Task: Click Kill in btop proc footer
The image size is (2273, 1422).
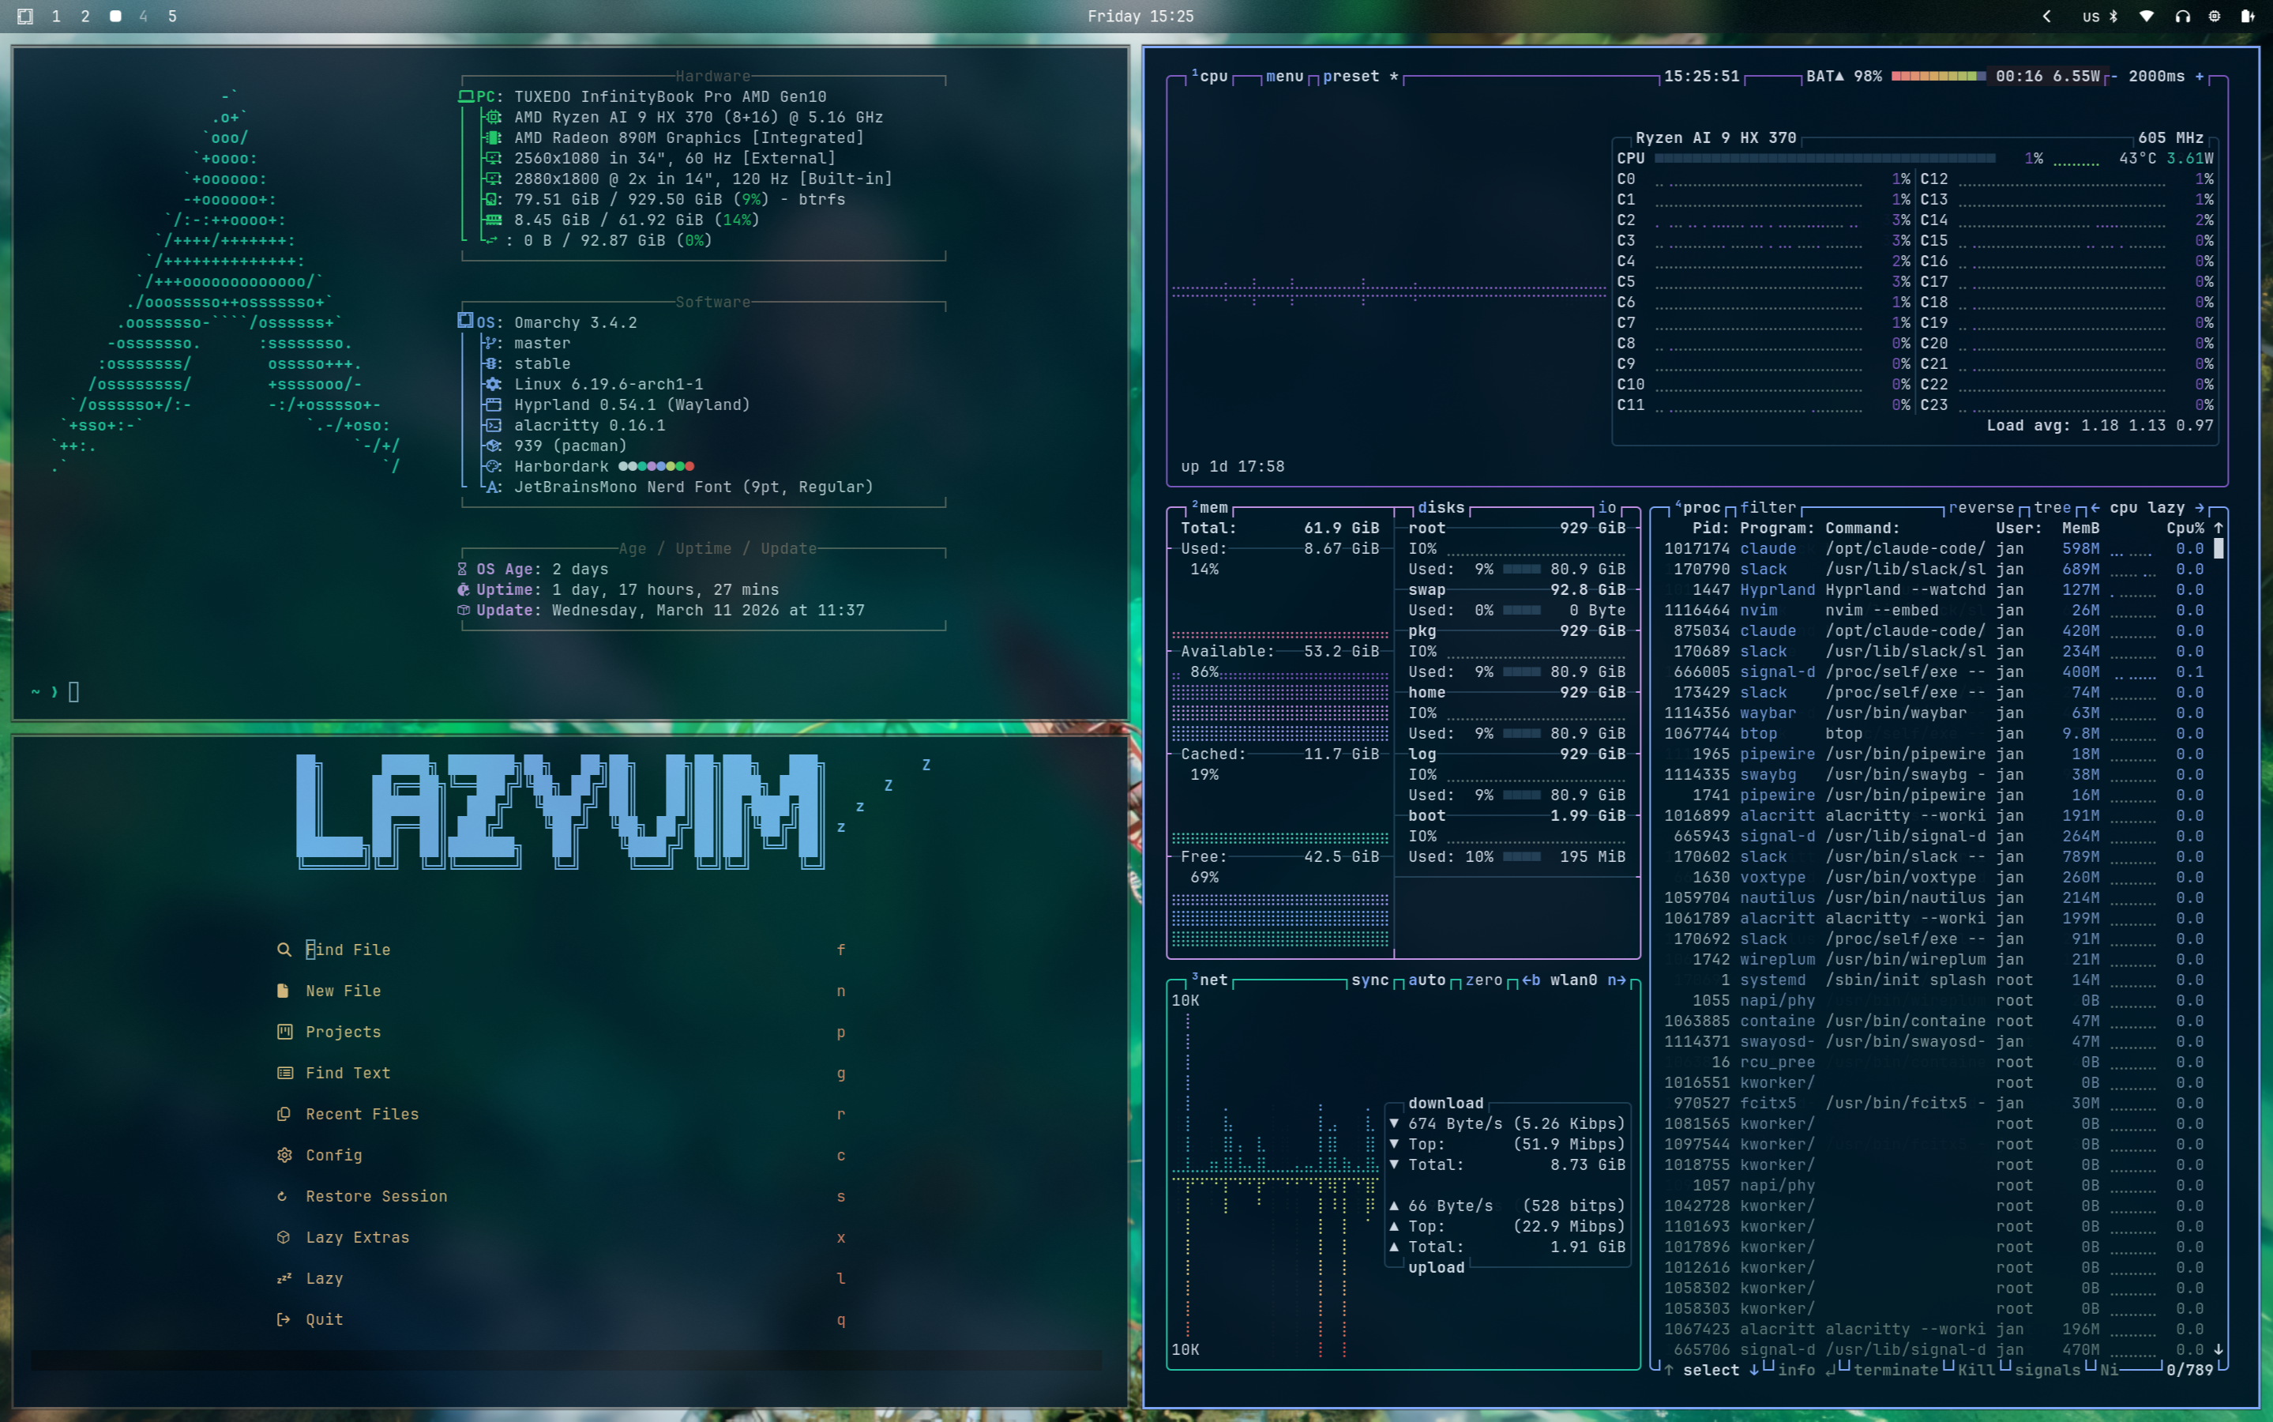Action: coord(1977,1371)
